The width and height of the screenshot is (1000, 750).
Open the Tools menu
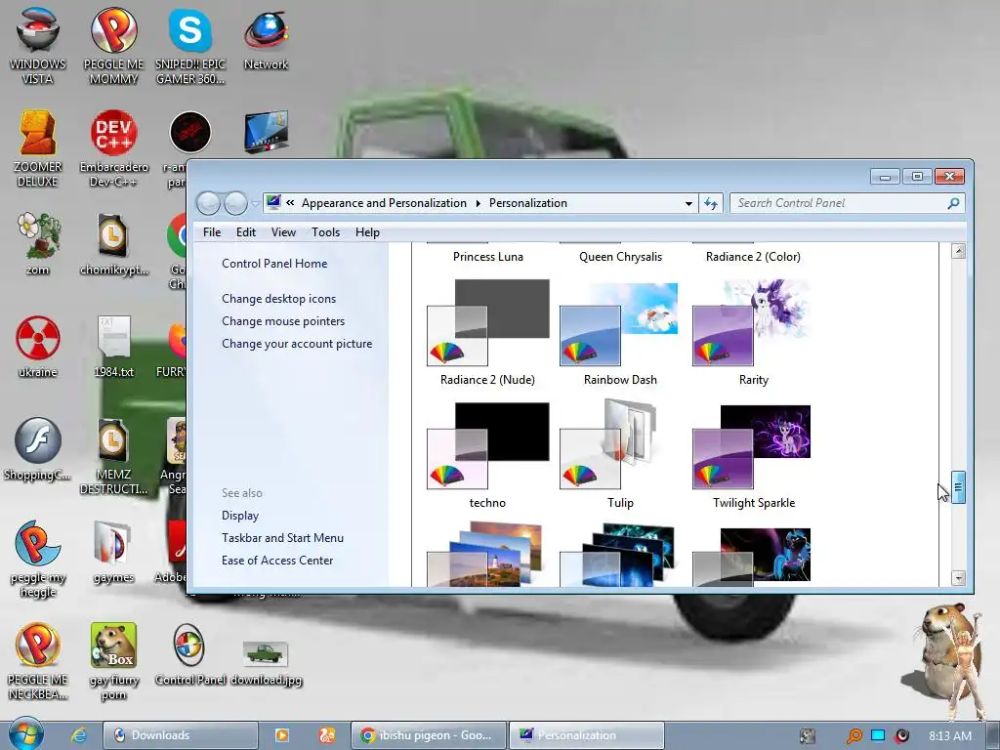click(325, 232)
